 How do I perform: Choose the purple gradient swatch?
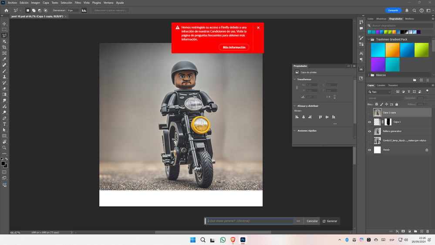pos(378,65)
